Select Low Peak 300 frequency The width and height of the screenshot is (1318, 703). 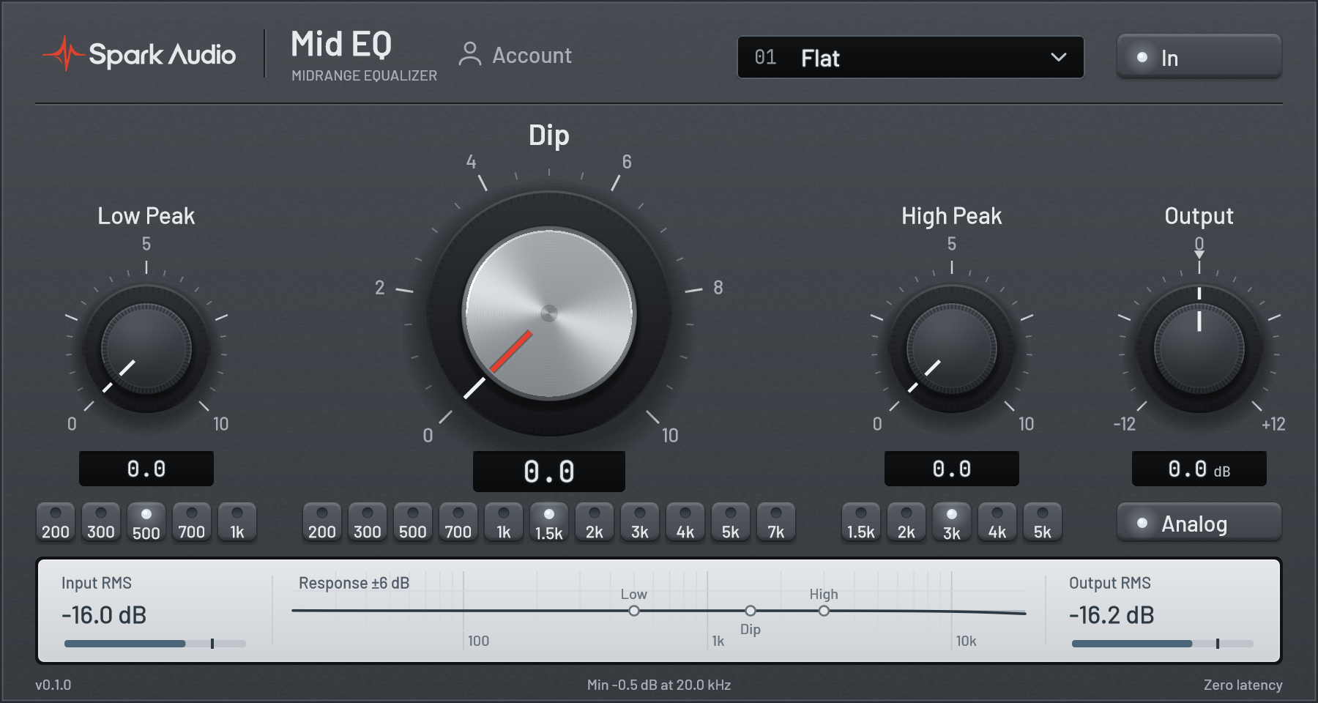(101, 523)
